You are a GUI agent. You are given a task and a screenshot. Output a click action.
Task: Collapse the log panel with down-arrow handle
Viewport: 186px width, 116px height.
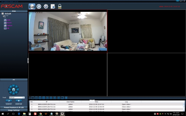click(x=92, y=100)
